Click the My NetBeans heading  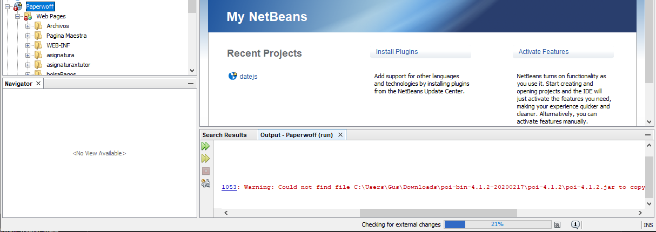click(267, 17)
